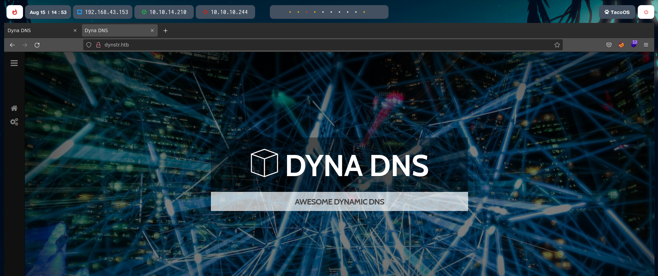The height and width of the screenshot is (276, 658).
Task: Show site security info via padlock icon
Action: click(x=98, y=45)
